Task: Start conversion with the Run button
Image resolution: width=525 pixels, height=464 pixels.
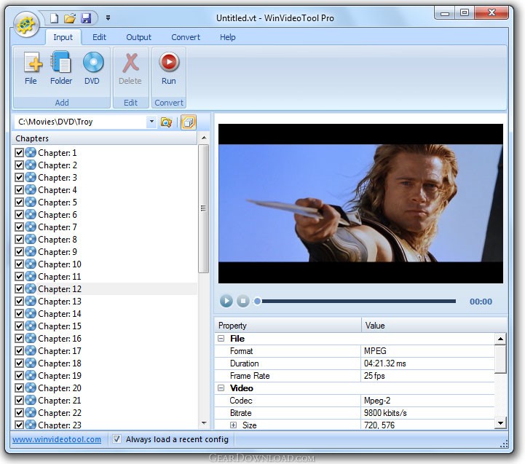Action: coord(169,68)
